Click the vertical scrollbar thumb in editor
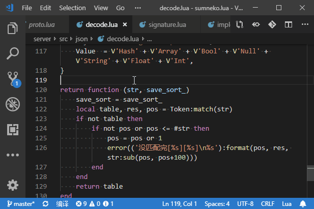The width and height of the screenshot is (314, 209). pos(310,173)
